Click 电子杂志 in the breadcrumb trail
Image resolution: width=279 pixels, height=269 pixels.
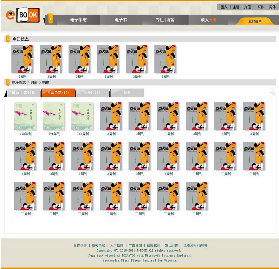point(19,82)
